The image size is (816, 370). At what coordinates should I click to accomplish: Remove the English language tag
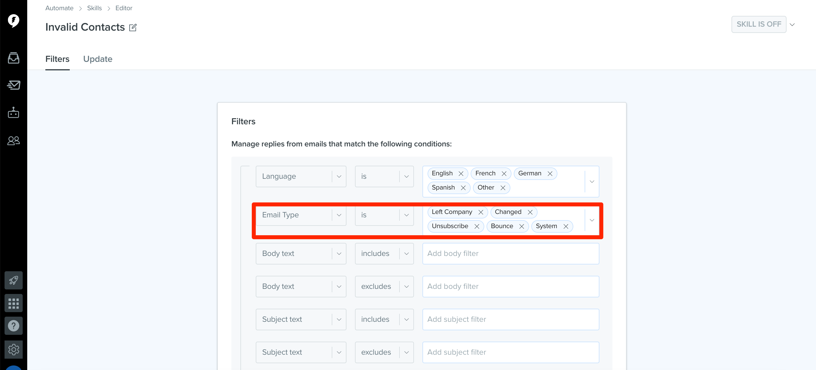(x=461, y=174)
